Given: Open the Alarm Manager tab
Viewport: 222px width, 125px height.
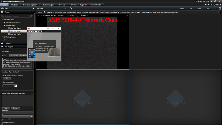Looking at the screenshot, I should pos(48,5).
